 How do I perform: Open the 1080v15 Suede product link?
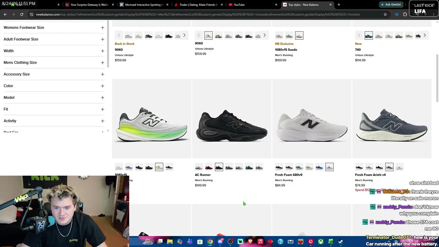pos(286,50)
